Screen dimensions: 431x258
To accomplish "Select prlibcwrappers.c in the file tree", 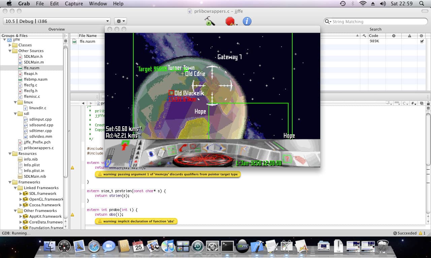I will (38, 148).
